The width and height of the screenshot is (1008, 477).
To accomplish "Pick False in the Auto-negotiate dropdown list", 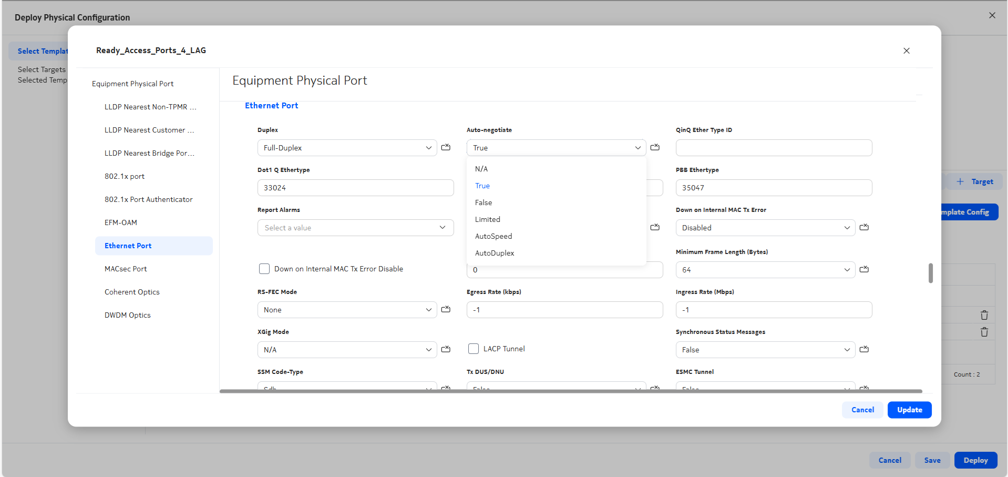I will [484, 202].
